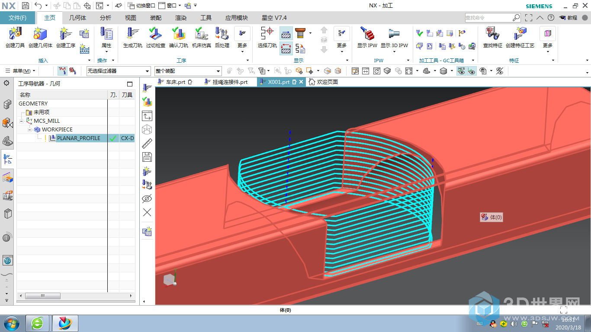591x332 pixels.
Task: Open the sidebar settings gear icon
Action: [6, 83]
